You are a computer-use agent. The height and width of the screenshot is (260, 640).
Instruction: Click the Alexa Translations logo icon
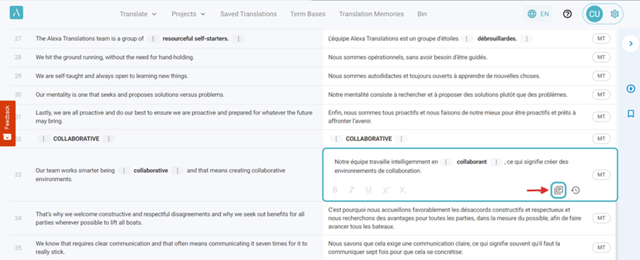click(x=16, y=12)
